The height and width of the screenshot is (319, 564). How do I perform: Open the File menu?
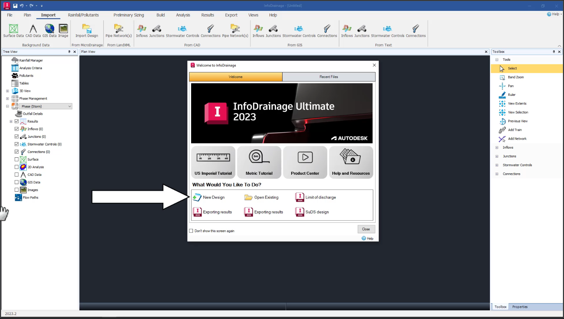(x=10, y=15)
